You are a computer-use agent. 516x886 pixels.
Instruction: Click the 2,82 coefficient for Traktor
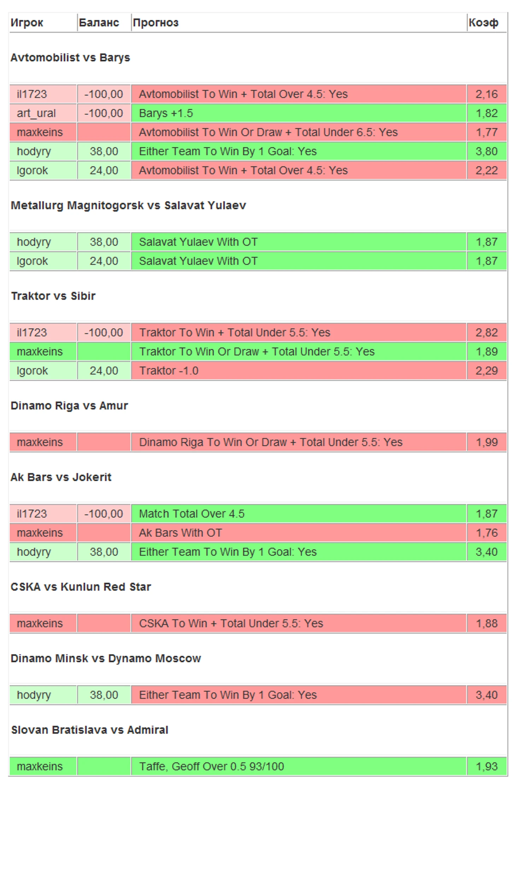click(487, 333)
